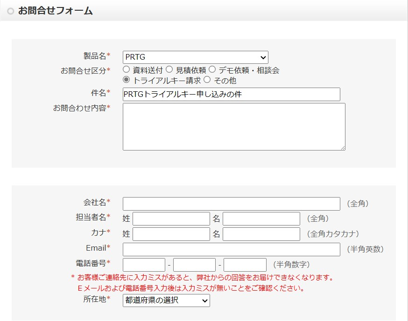Click the last 電話番号 box
This screenshot has height=321, width=408.
click(245, 265)
